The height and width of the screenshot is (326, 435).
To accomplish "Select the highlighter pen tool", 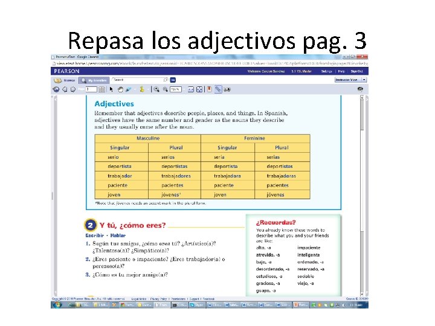I will pyautogui.click(x=129, y=89).
